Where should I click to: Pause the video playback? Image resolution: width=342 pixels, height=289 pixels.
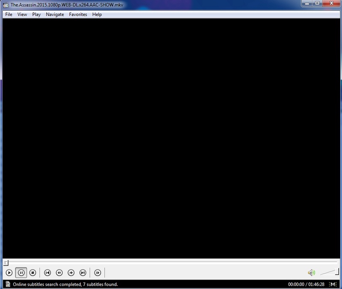pyautogui.click(x=21, y=273)
